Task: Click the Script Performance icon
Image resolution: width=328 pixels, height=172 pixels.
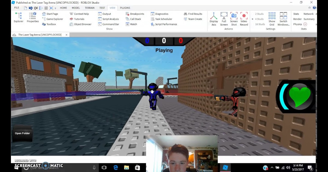Action: coord(153,24)
